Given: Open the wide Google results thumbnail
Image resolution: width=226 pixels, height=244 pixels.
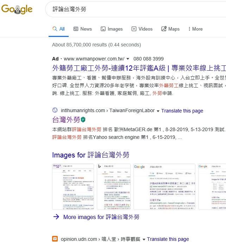Looking at the screenshot, I should point(164,187).
